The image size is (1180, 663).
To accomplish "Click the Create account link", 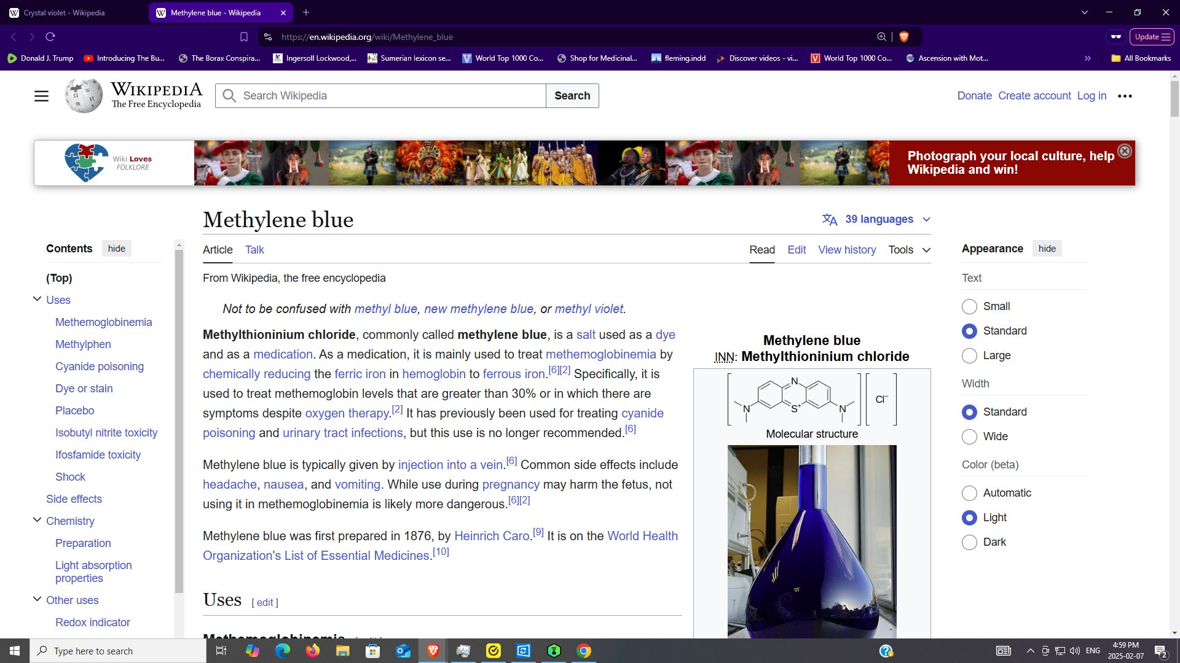I will [1034, 96].
